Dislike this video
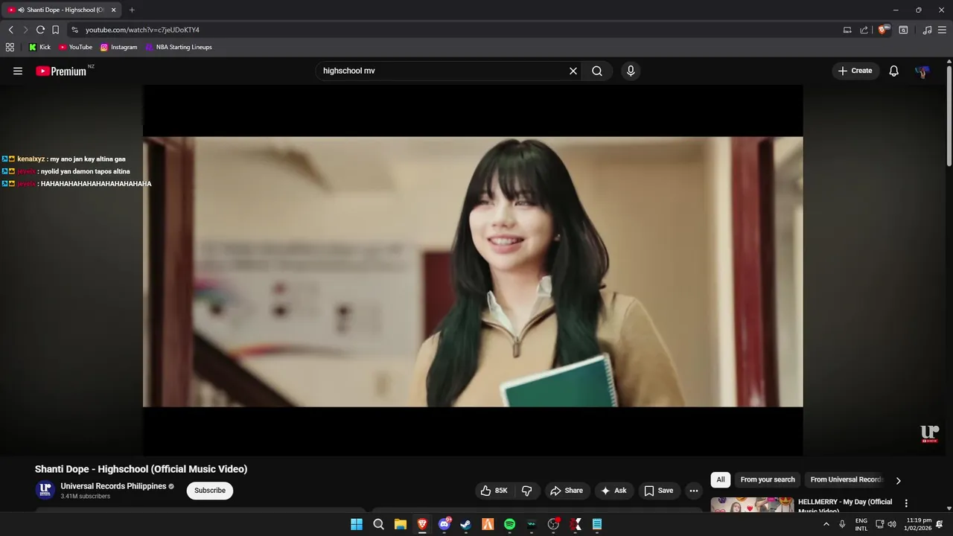The image size is (953, 536). [x=527, y=491]
